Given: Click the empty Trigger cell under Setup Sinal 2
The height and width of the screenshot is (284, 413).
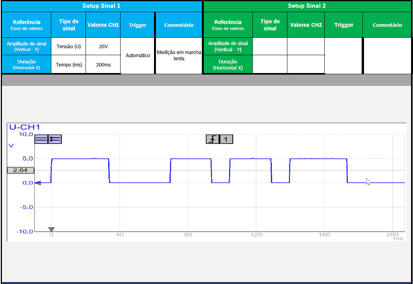Looking at the screenshot, I should click(343, 56).
